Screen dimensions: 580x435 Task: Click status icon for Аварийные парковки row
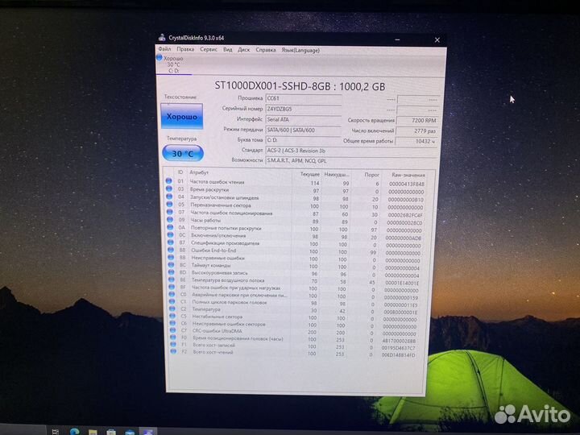[x=172, y=295]
